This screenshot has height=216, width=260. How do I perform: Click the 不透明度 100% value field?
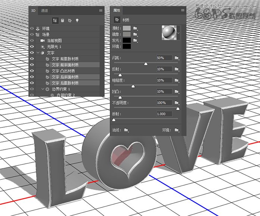click(164, 103)
